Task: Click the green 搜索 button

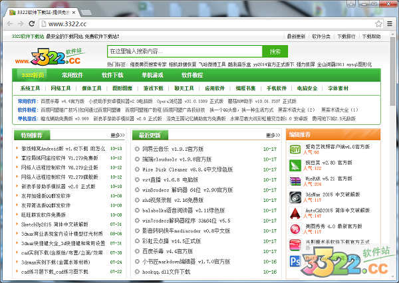Action: click(x=275, y=51)
